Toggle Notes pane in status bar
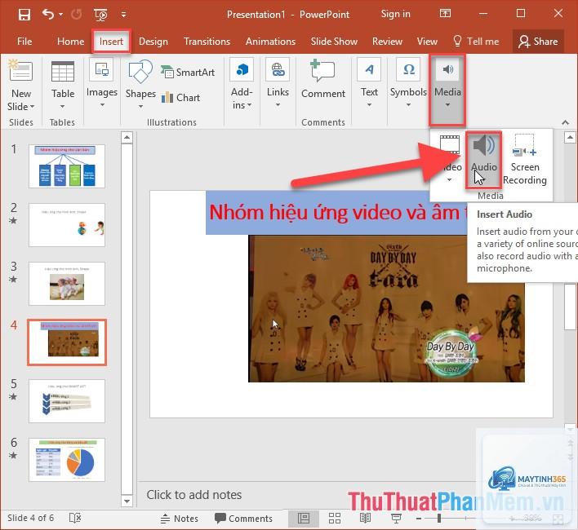578x530 pixels. [180, 519]
